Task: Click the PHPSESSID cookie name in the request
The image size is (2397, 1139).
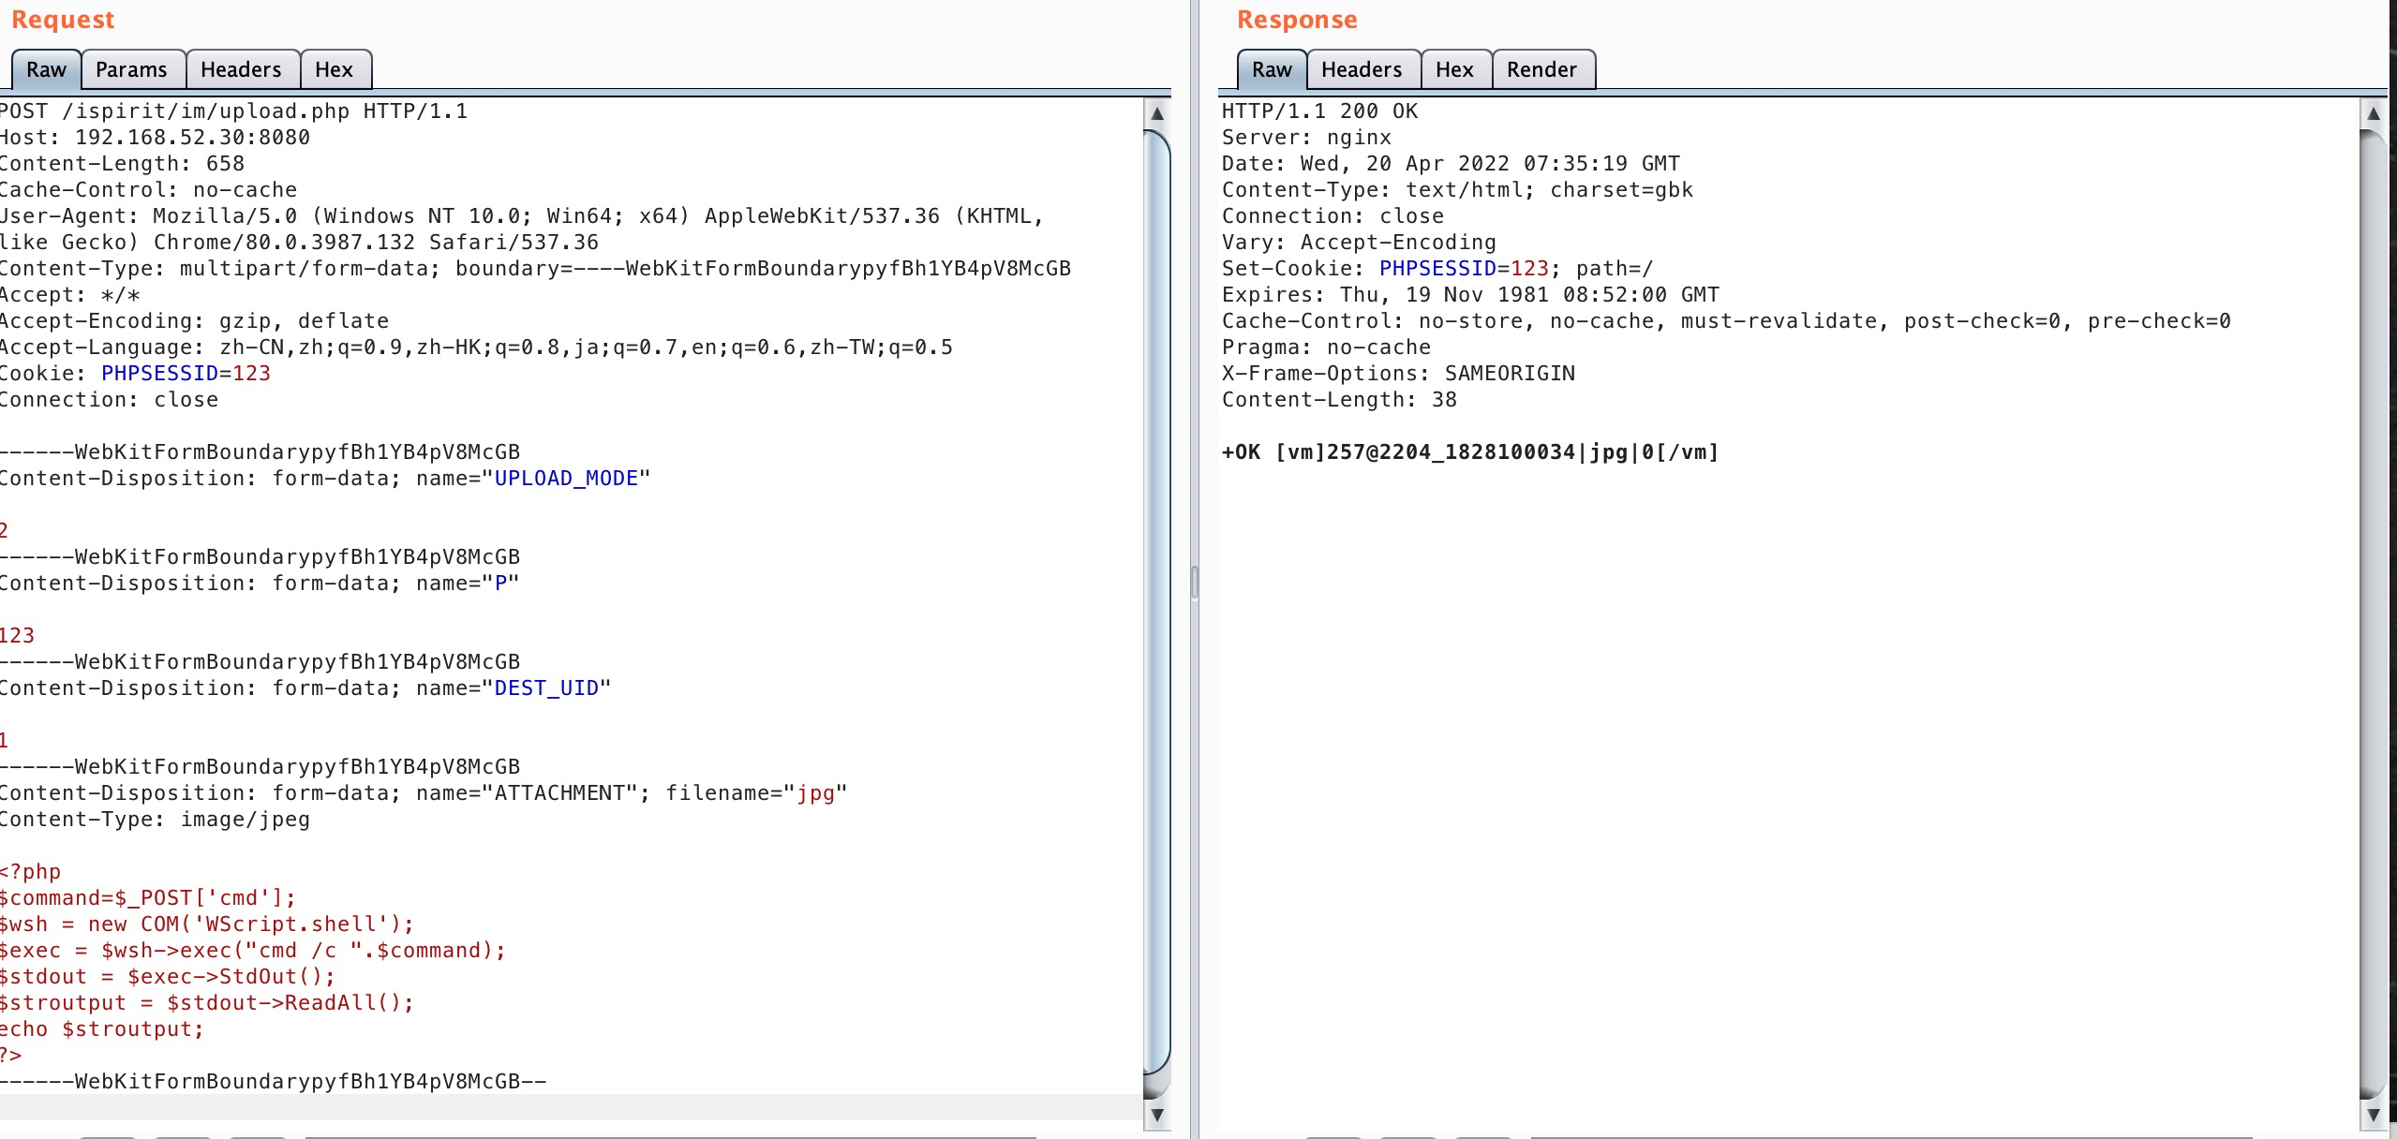Action: (x=159, y=374)
